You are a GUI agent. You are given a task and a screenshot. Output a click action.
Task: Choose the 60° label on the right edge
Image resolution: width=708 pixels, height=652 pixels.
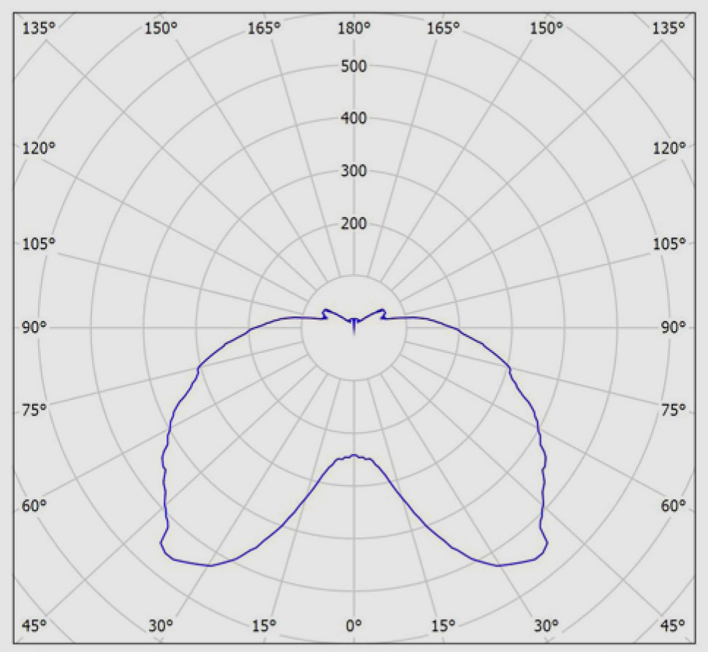coord(673,506)
